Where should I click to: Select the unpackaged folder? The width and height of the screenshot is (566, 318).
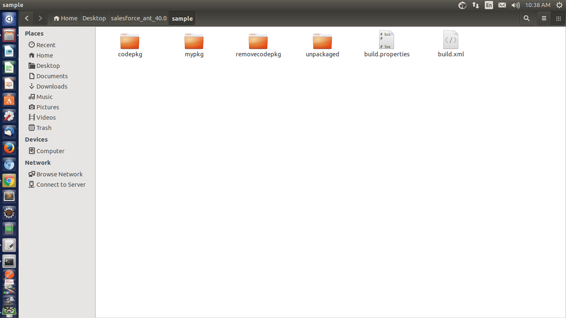tap(322, 42)
